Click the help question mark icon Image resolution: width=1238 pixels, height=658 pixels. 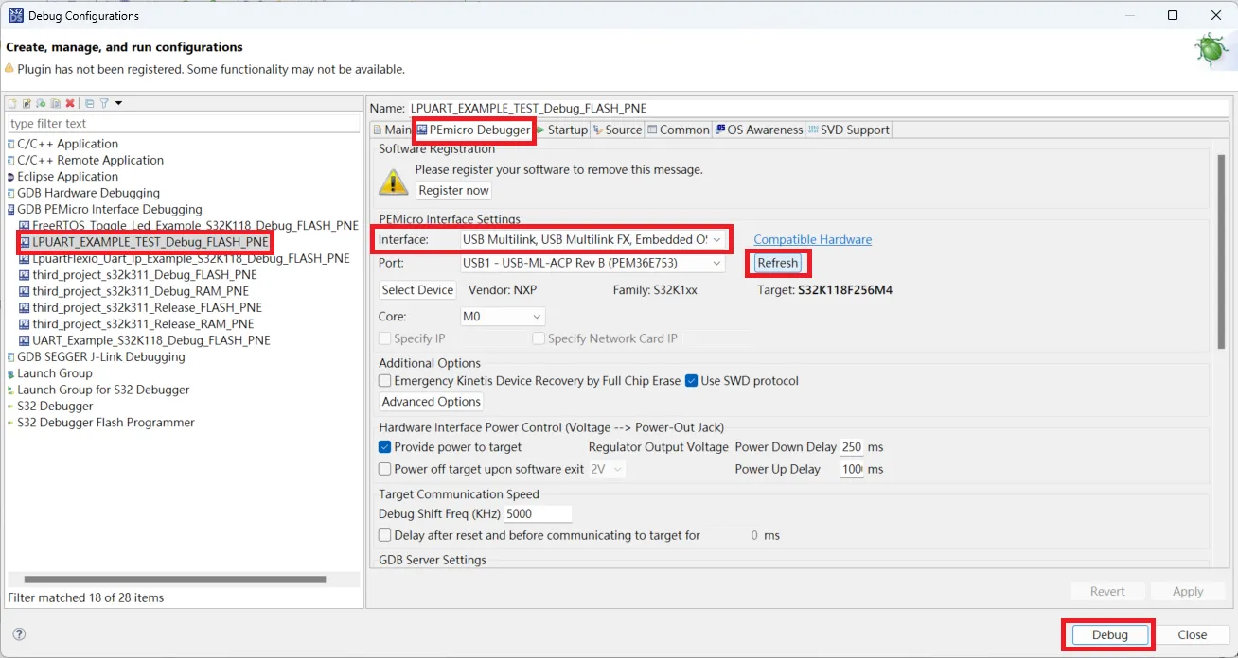click(19, 634)
